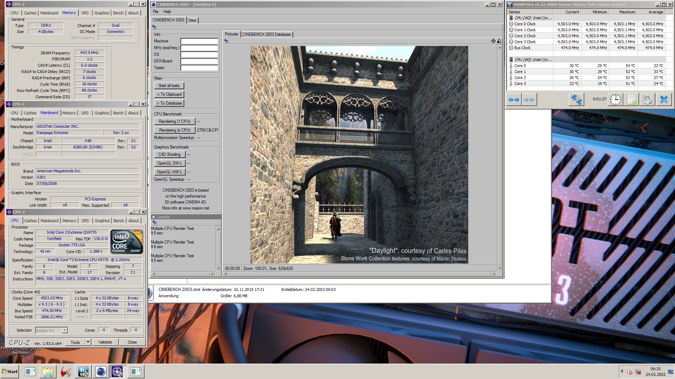Click the show desktop icon near clock

point(671,372)
